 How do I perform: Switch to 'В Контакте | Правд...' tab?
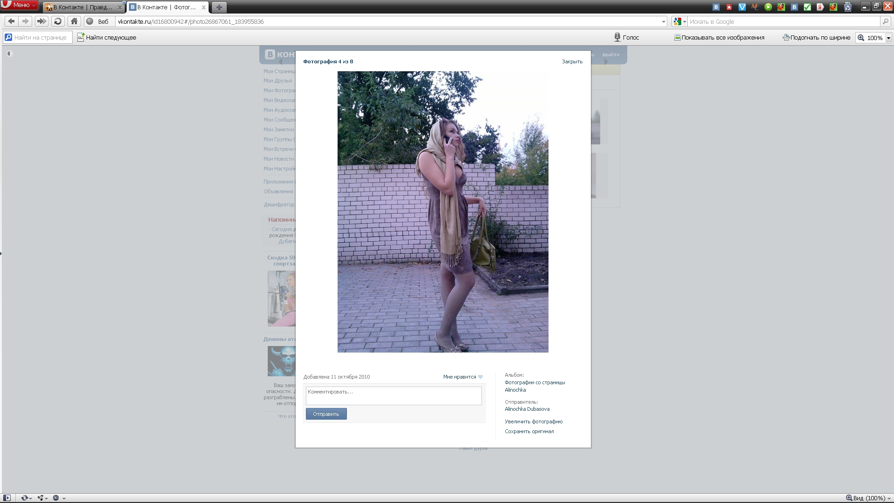(82, 7)
